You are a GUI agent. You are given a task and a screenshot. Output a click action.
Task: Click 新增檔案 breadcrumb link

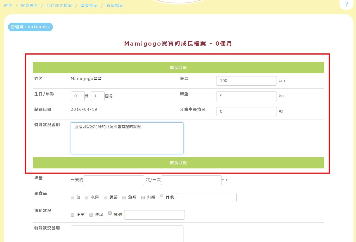(115, 6)
